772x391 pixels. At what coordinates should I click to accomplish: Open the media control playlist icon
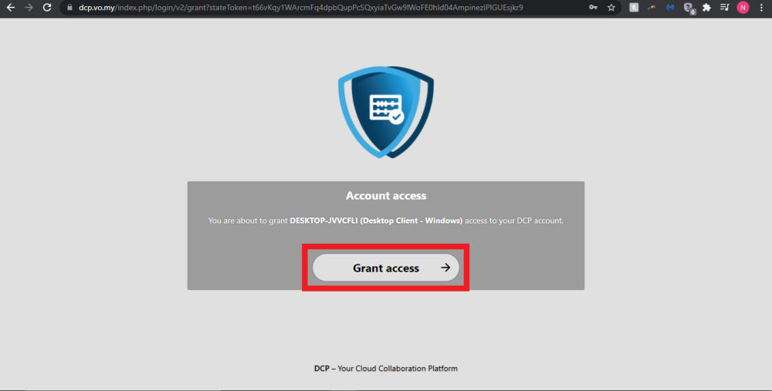tap(724, 8)
